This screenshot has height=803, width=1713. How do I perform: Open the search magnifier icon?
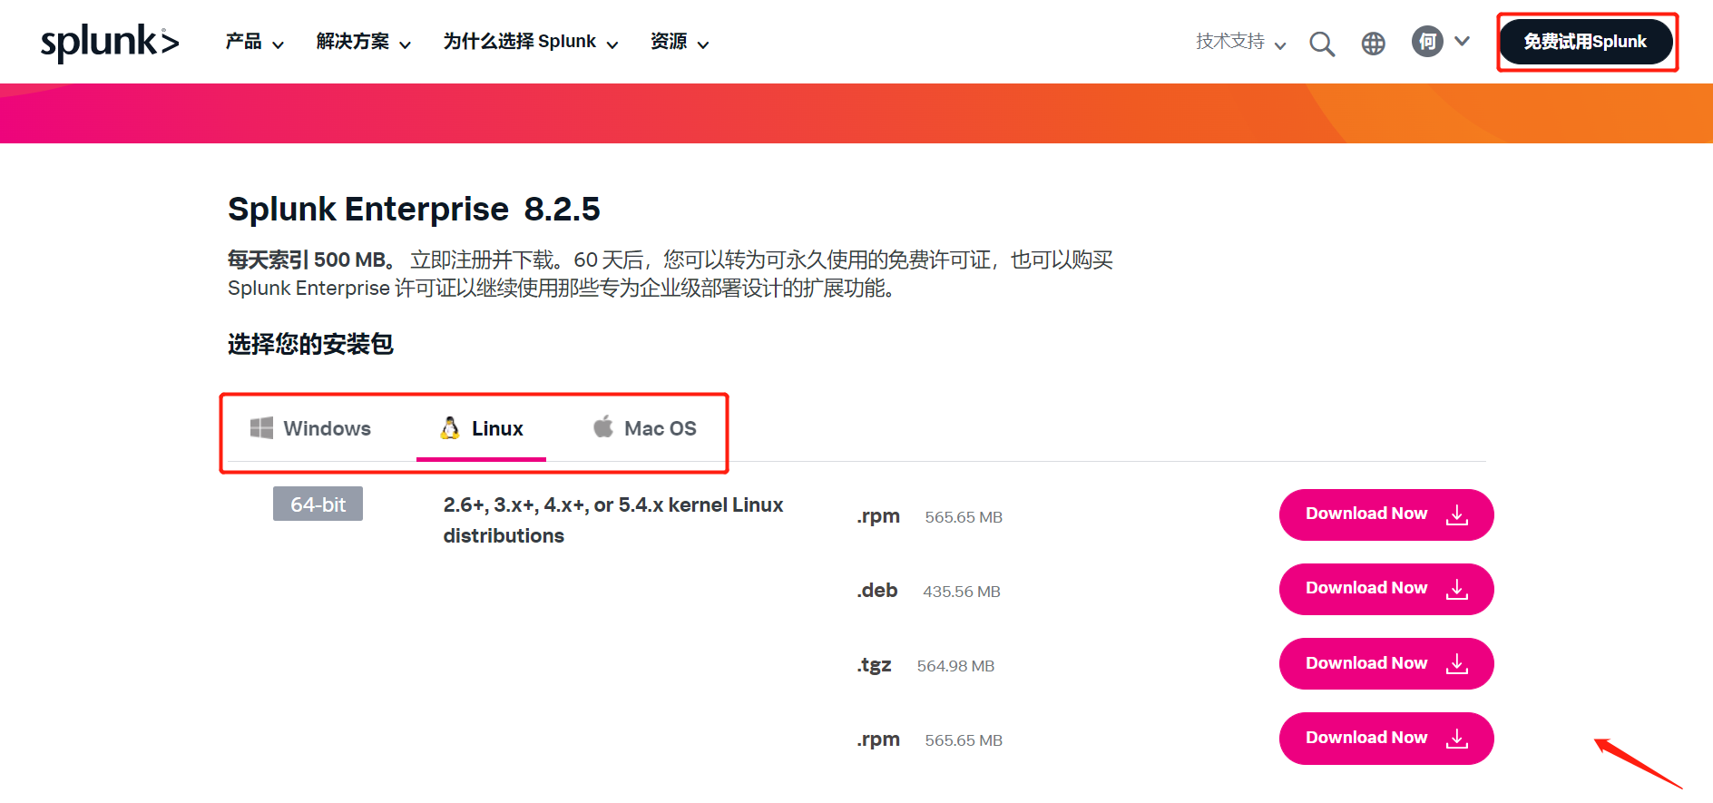(1322, 44)
